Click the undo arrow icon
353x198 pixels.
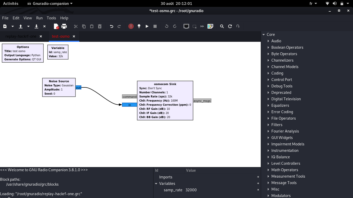pos(111,26)
